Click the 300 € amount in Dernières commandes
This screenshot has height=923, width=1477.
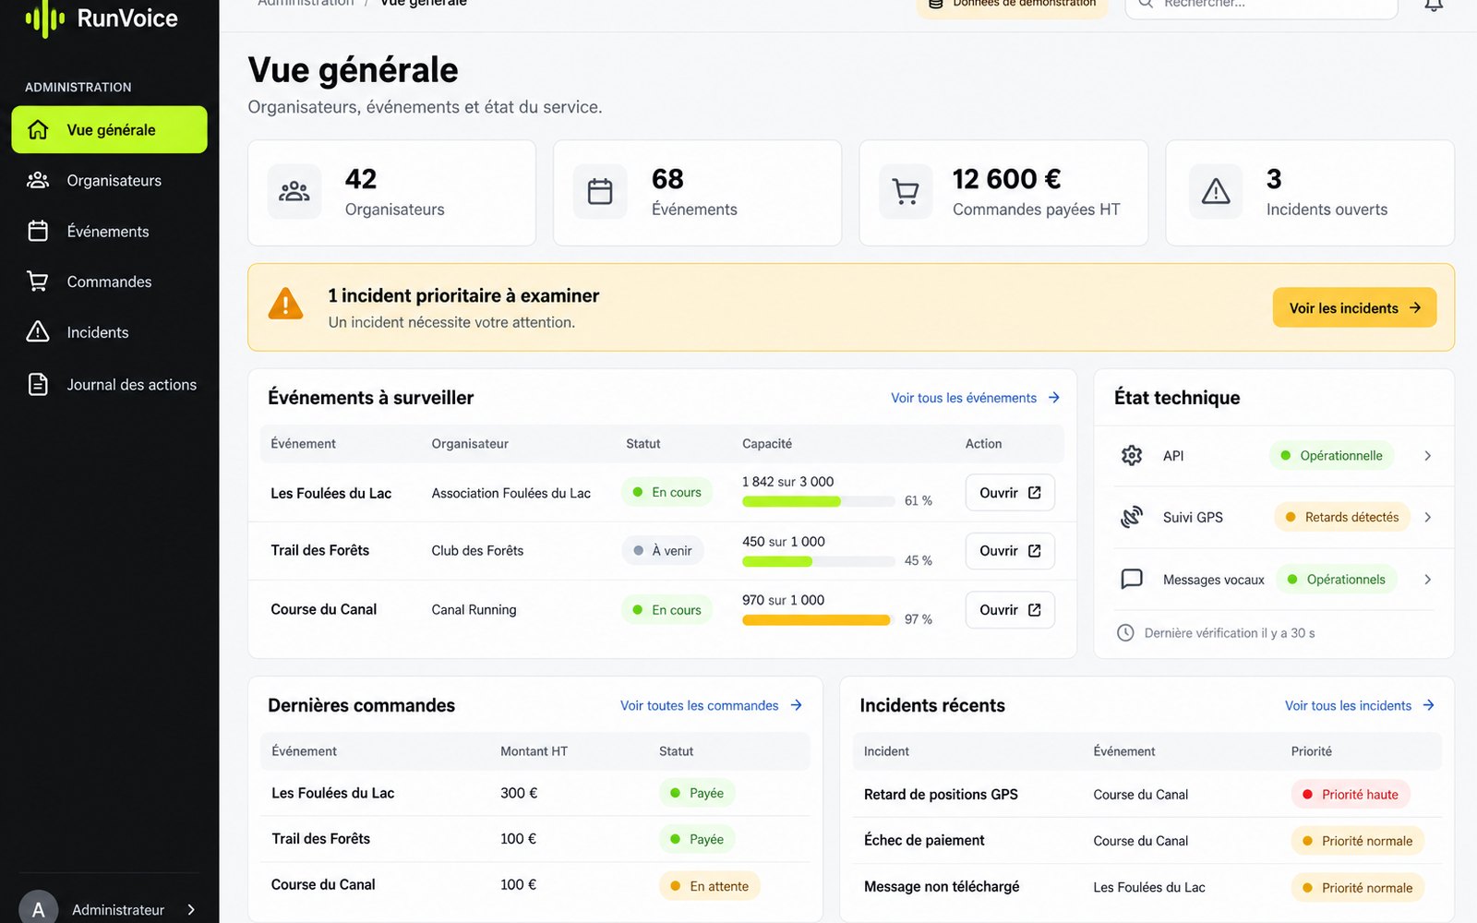pos(519,793)
